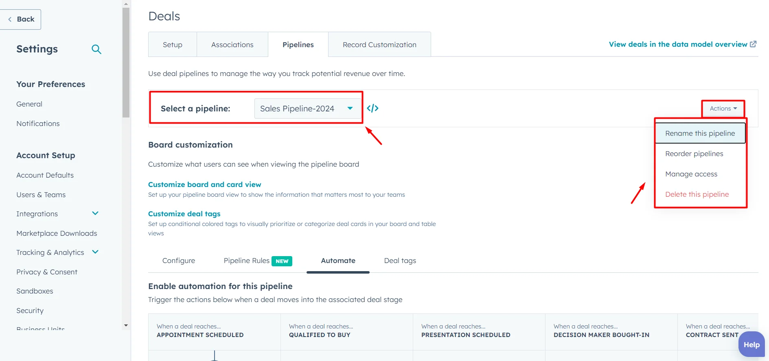Choose Delete this pipeline from menu
Screen dimensions: 769x361
click(x=697, y=194)
